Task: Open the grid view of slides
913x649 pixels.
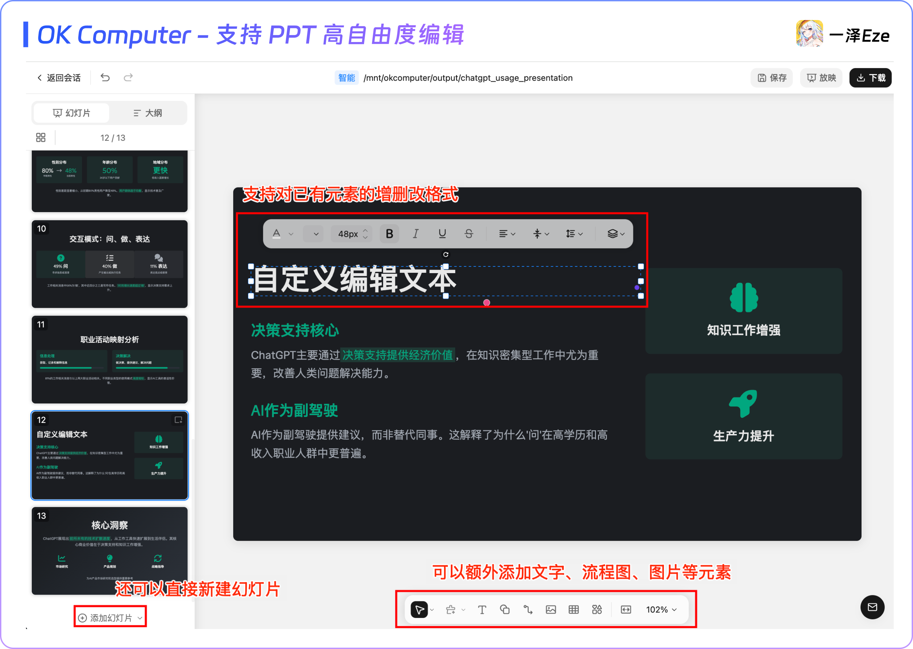Action: pyautogui.click(x=41, y=137)
